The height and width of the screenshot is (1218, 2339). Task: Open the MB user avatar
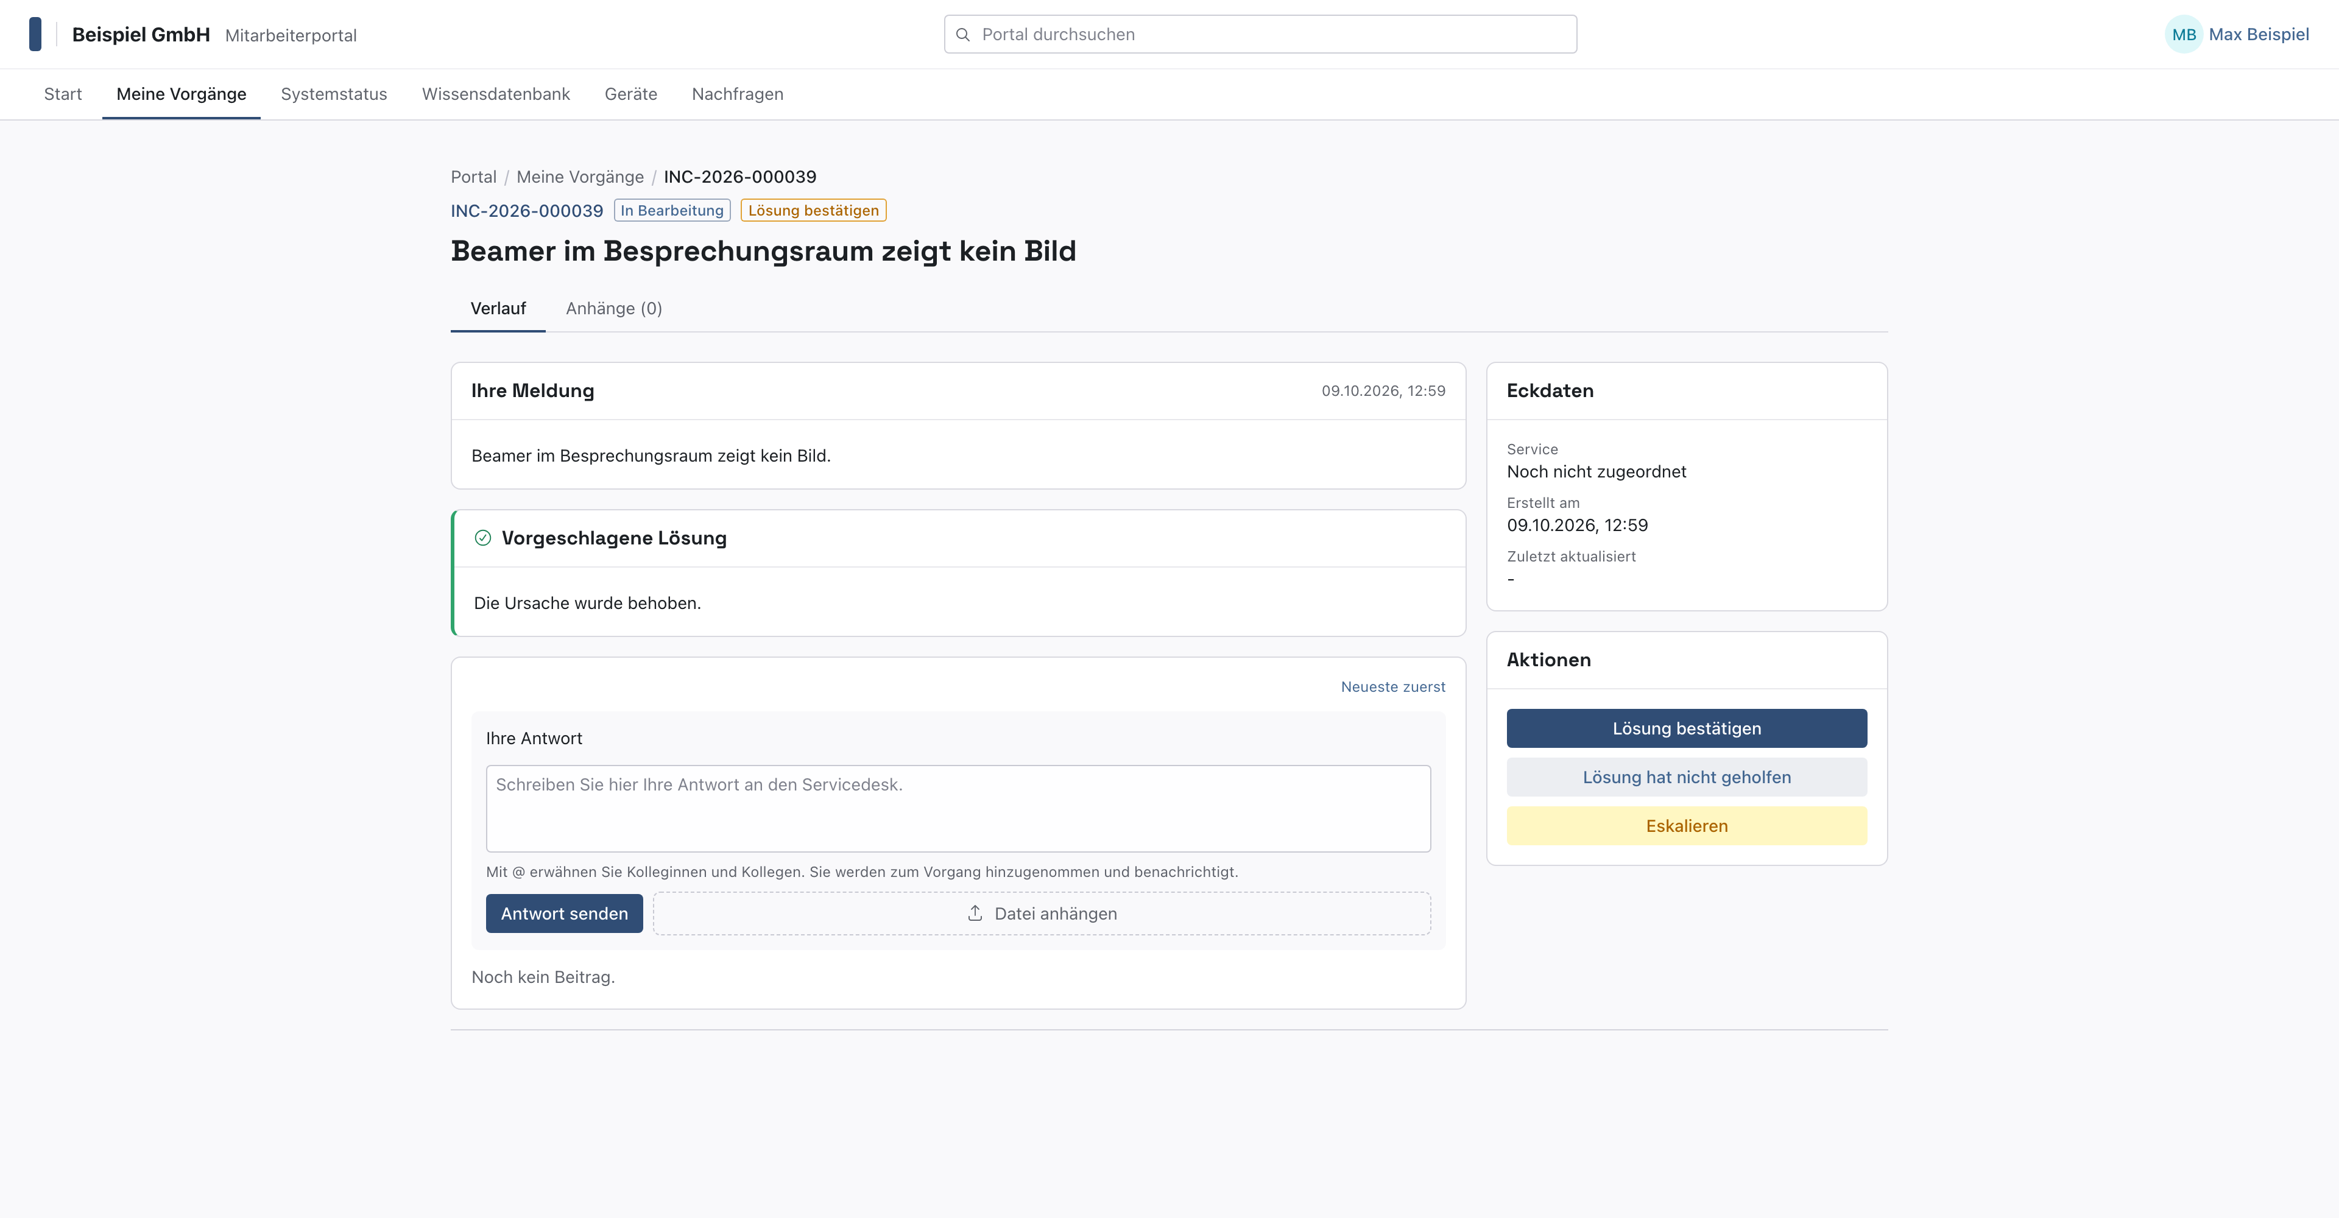pyautogui.click(x=2184, y=35)
